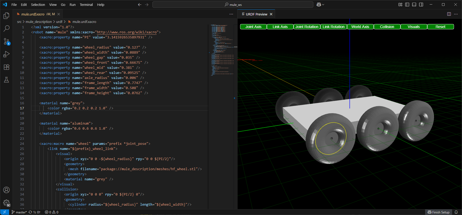Image resolution: width=462 pixels, height=215 pixels.
Task: Open the Run and Debug view
Action: tap(6, 54)
